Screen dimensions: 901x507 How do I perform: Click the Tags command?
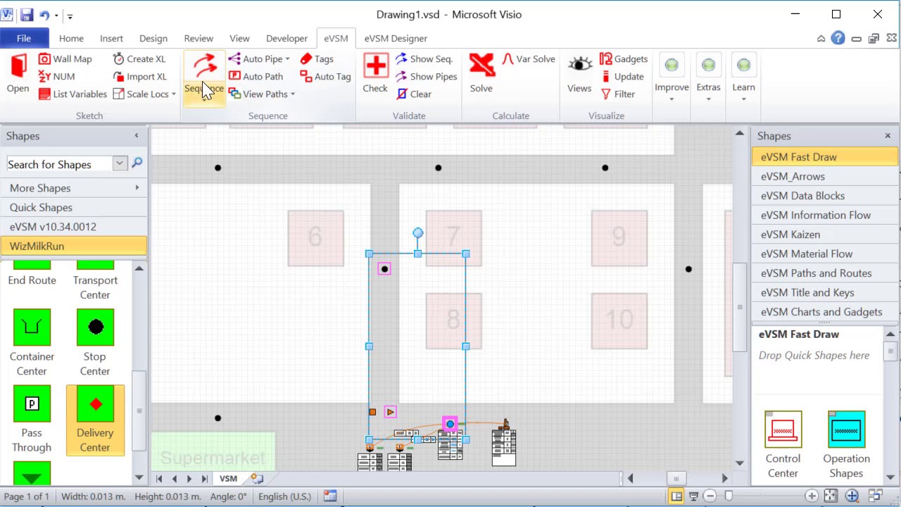317,59
